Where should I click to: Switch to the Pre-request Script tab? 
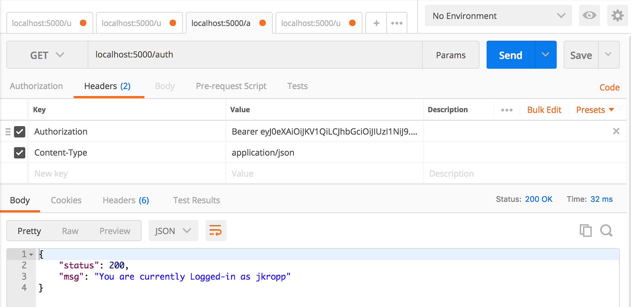231,86
